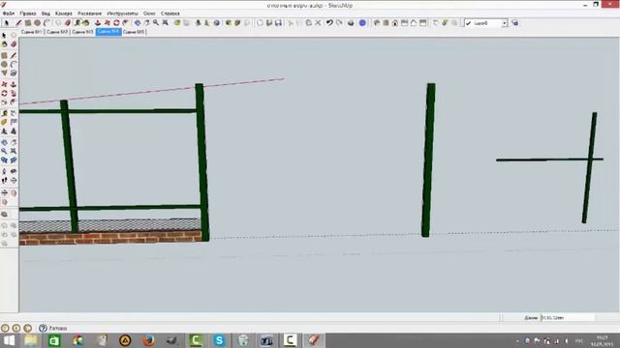
Task: Select the arrow Select tool in top toolbar
Action: 7,23
